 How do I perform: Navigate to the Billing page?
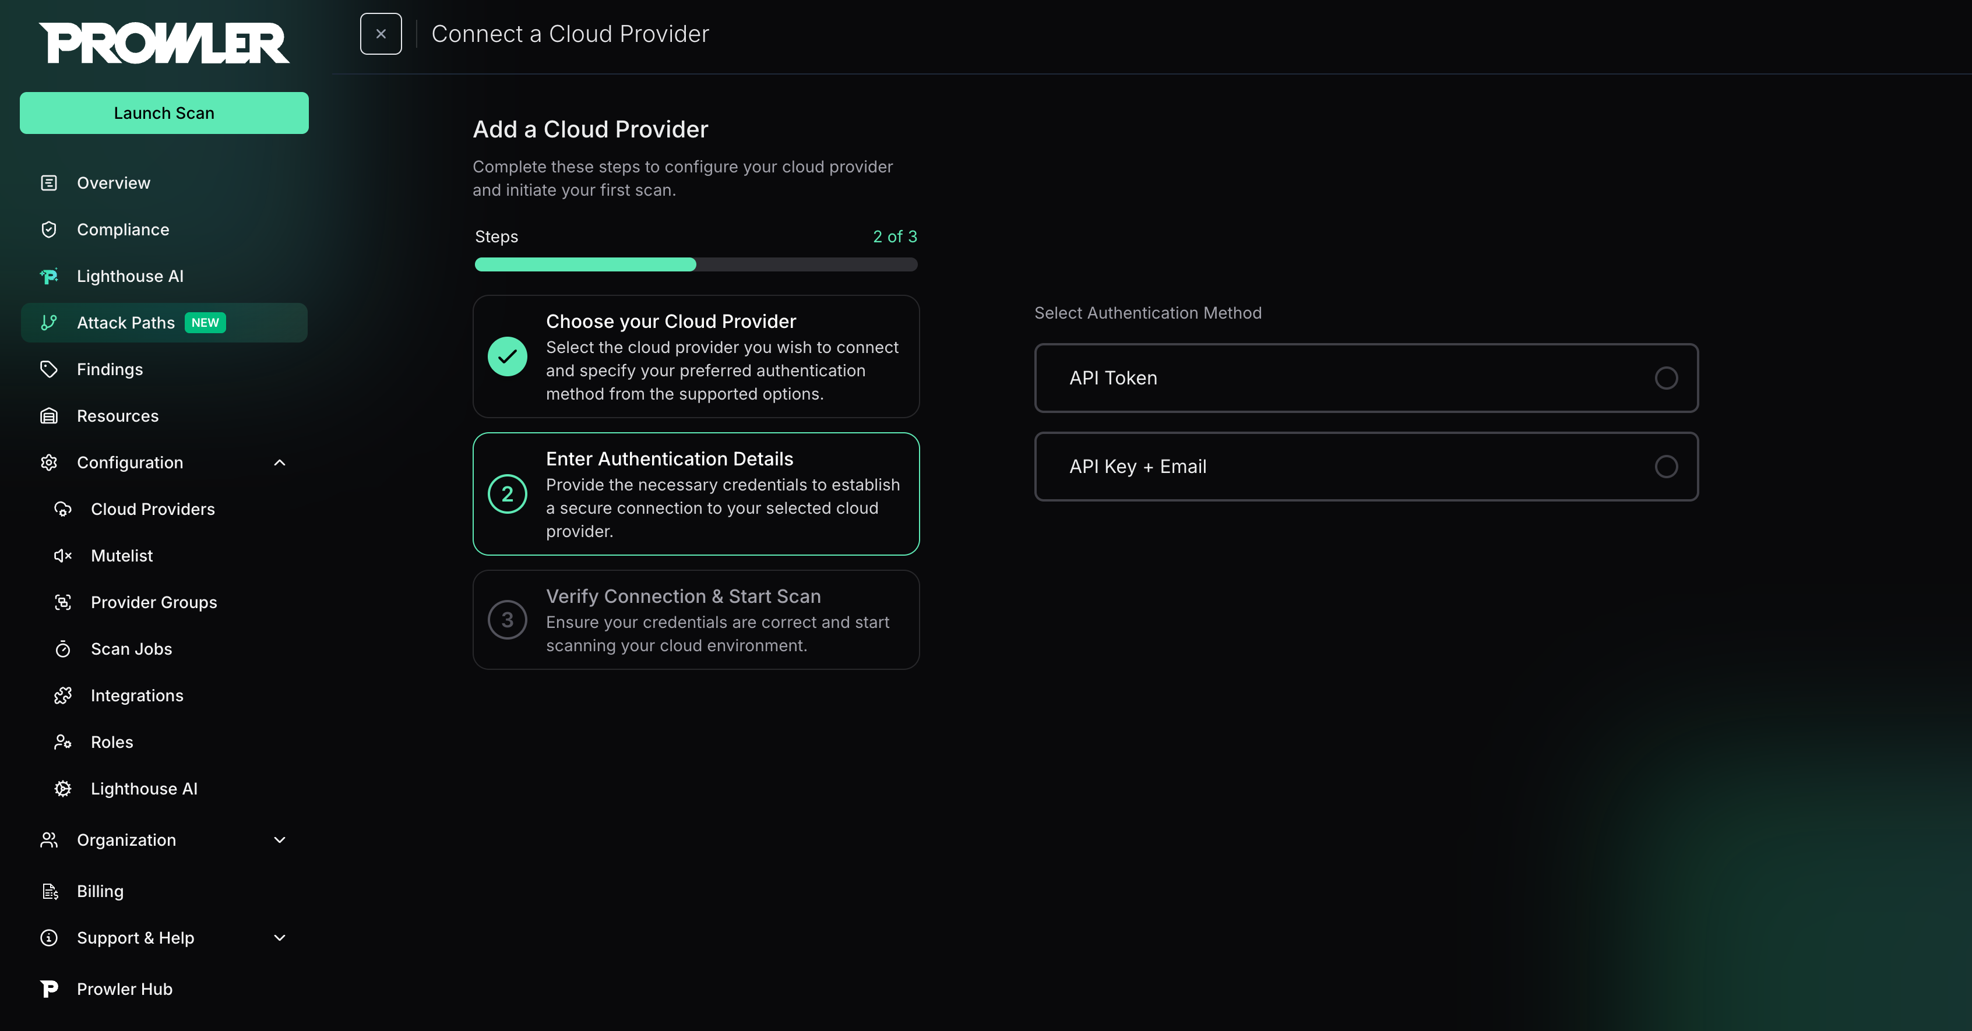pyautogui.click(x=100, y=891)
